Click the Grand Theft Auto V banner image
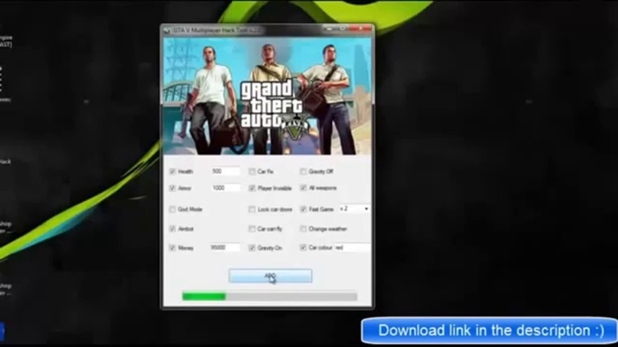 (267, 96)
